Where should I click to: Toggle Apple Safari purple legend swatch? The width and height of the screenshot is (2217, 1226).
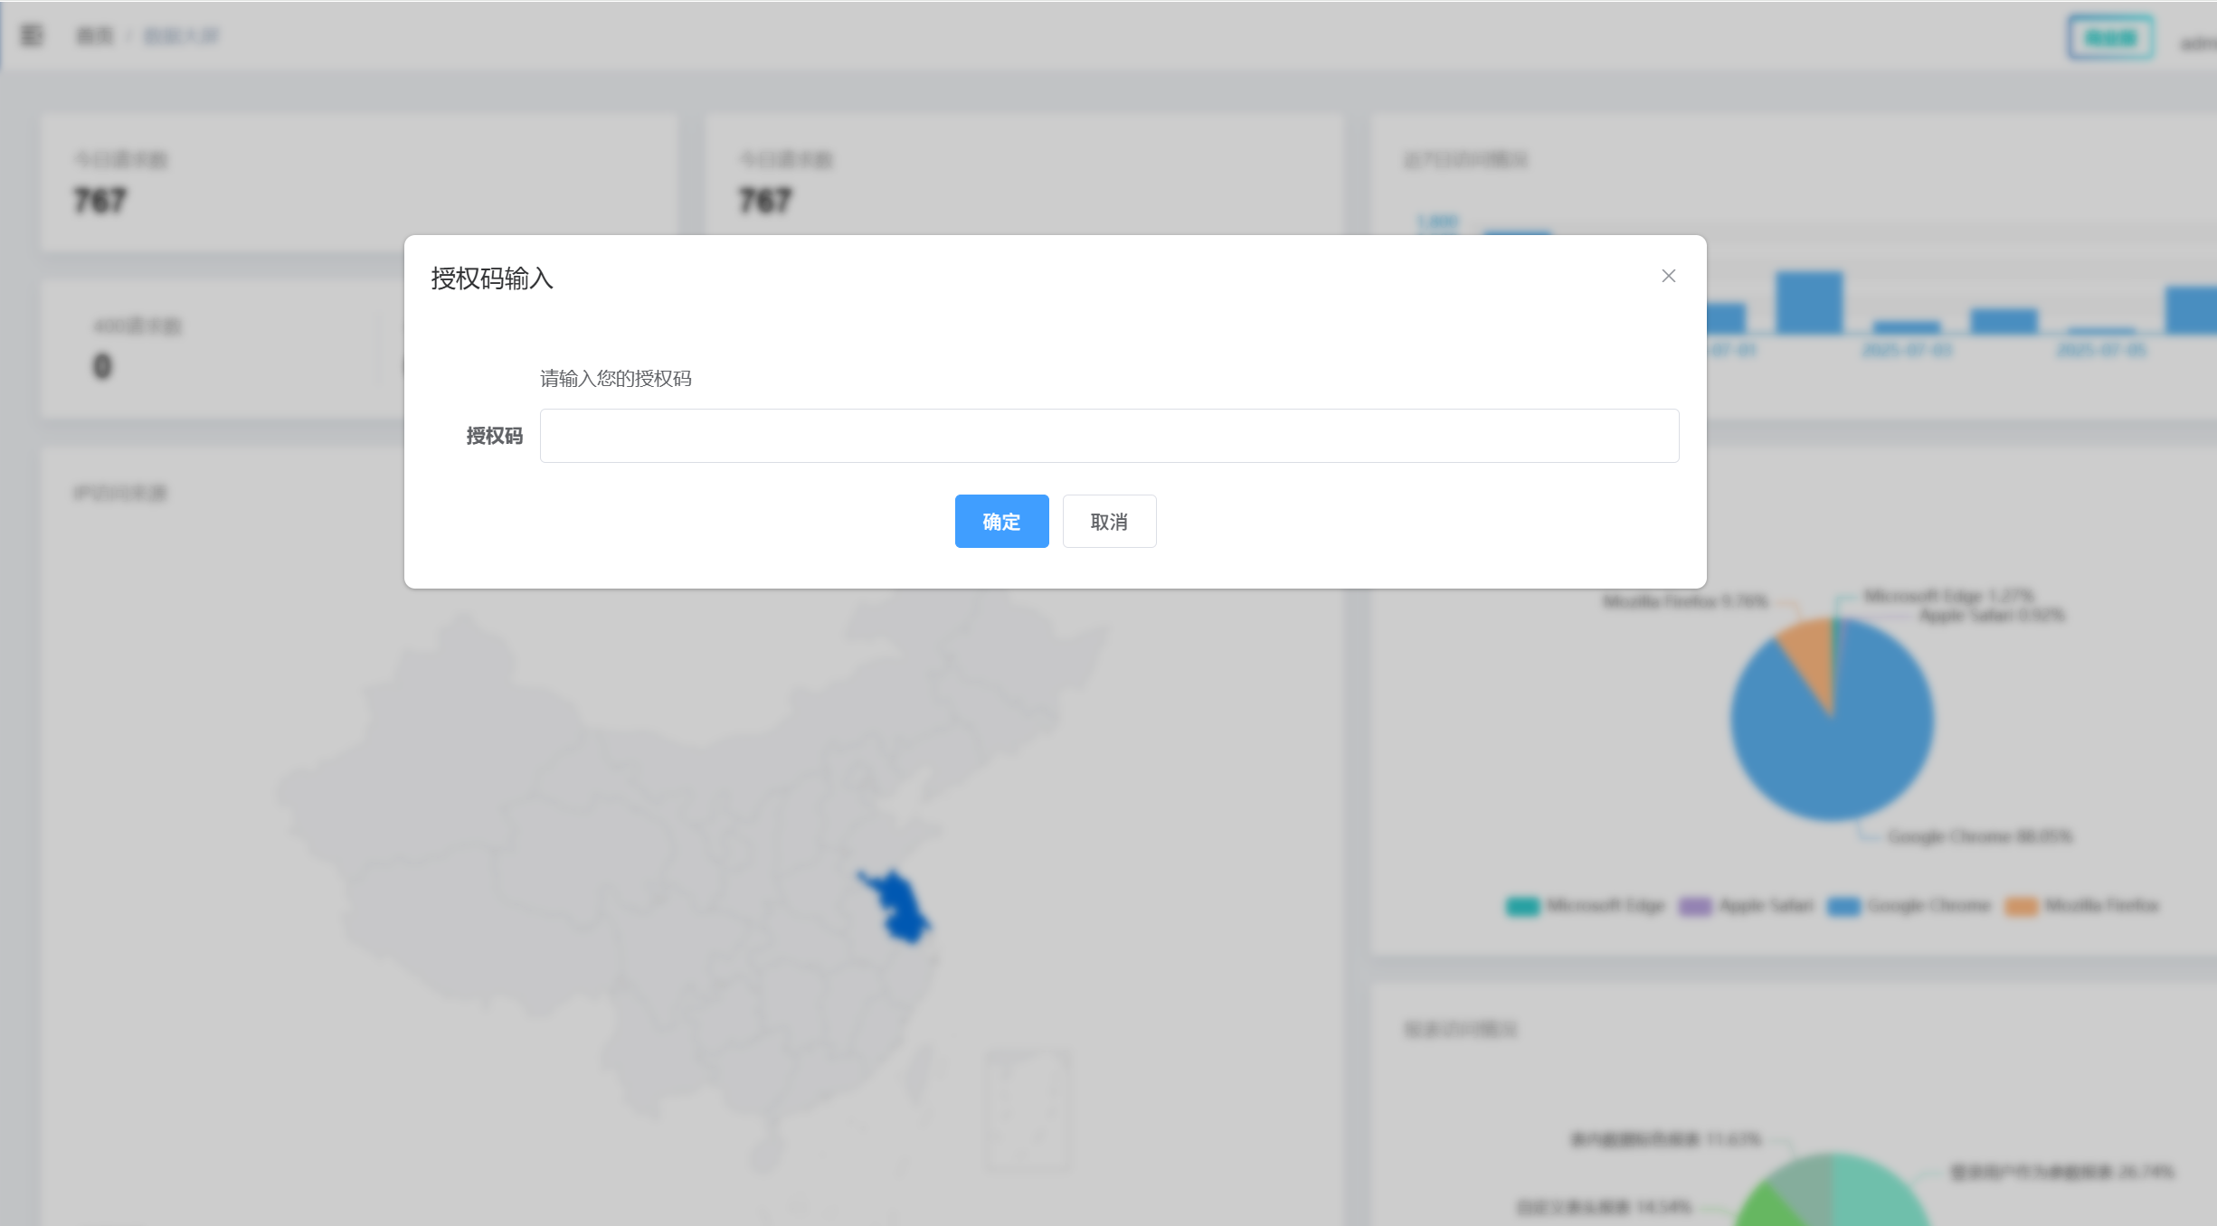coord(1695,906)
